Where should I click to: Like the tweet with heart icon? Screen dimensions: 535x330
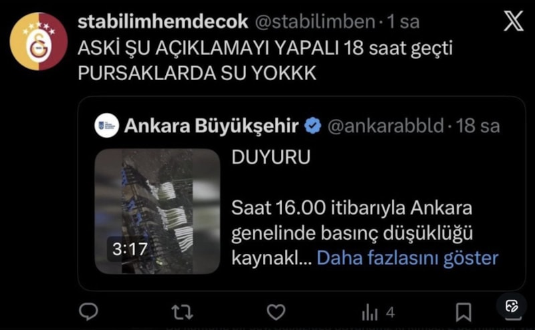pos(276,312)
